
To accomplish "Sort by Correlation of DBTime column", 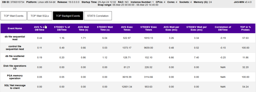I will pyautogui.click(x=223, y=28).
